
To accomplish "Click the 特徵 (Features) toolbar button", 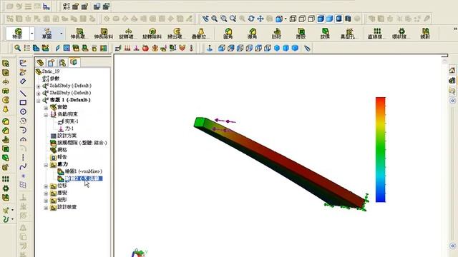I will click(x=18, y=34).
